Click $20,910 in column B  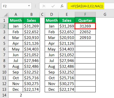click(x=31, y=37)
